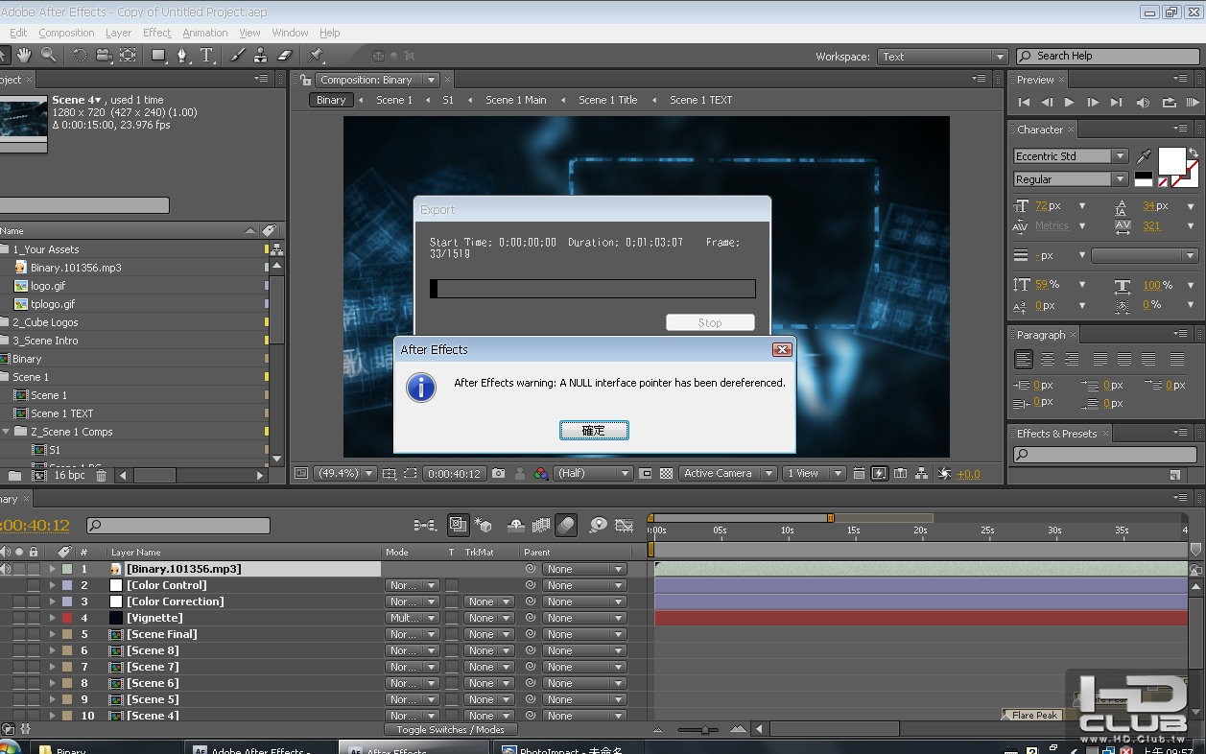
Task: Click the 確定 button in warning dialog
Action: click(x=594, y=431)
